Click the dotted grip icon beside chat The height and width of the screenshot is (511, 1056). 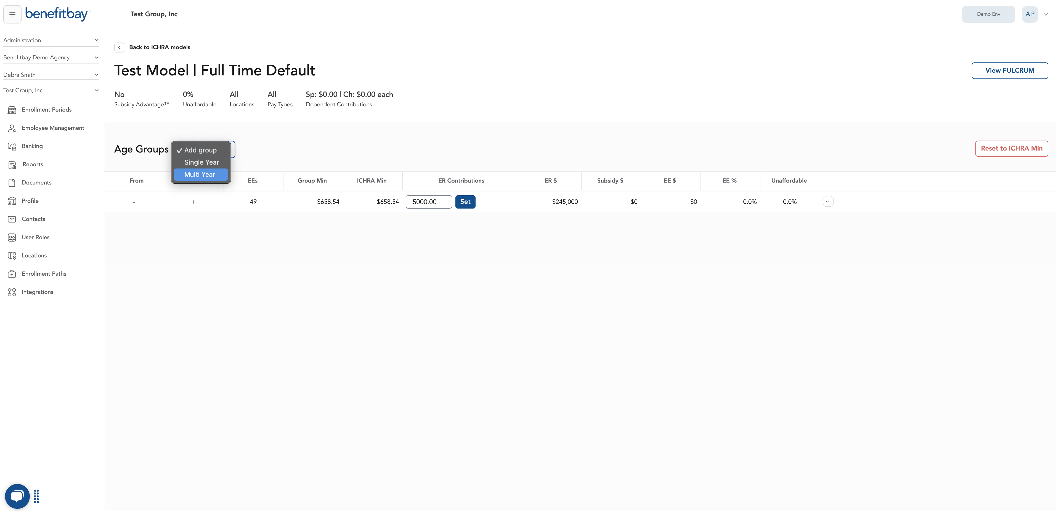click(36, 496)
